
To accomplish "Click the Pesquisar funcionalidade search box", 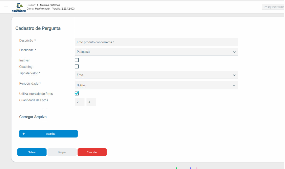I will [x=273, y=7].
